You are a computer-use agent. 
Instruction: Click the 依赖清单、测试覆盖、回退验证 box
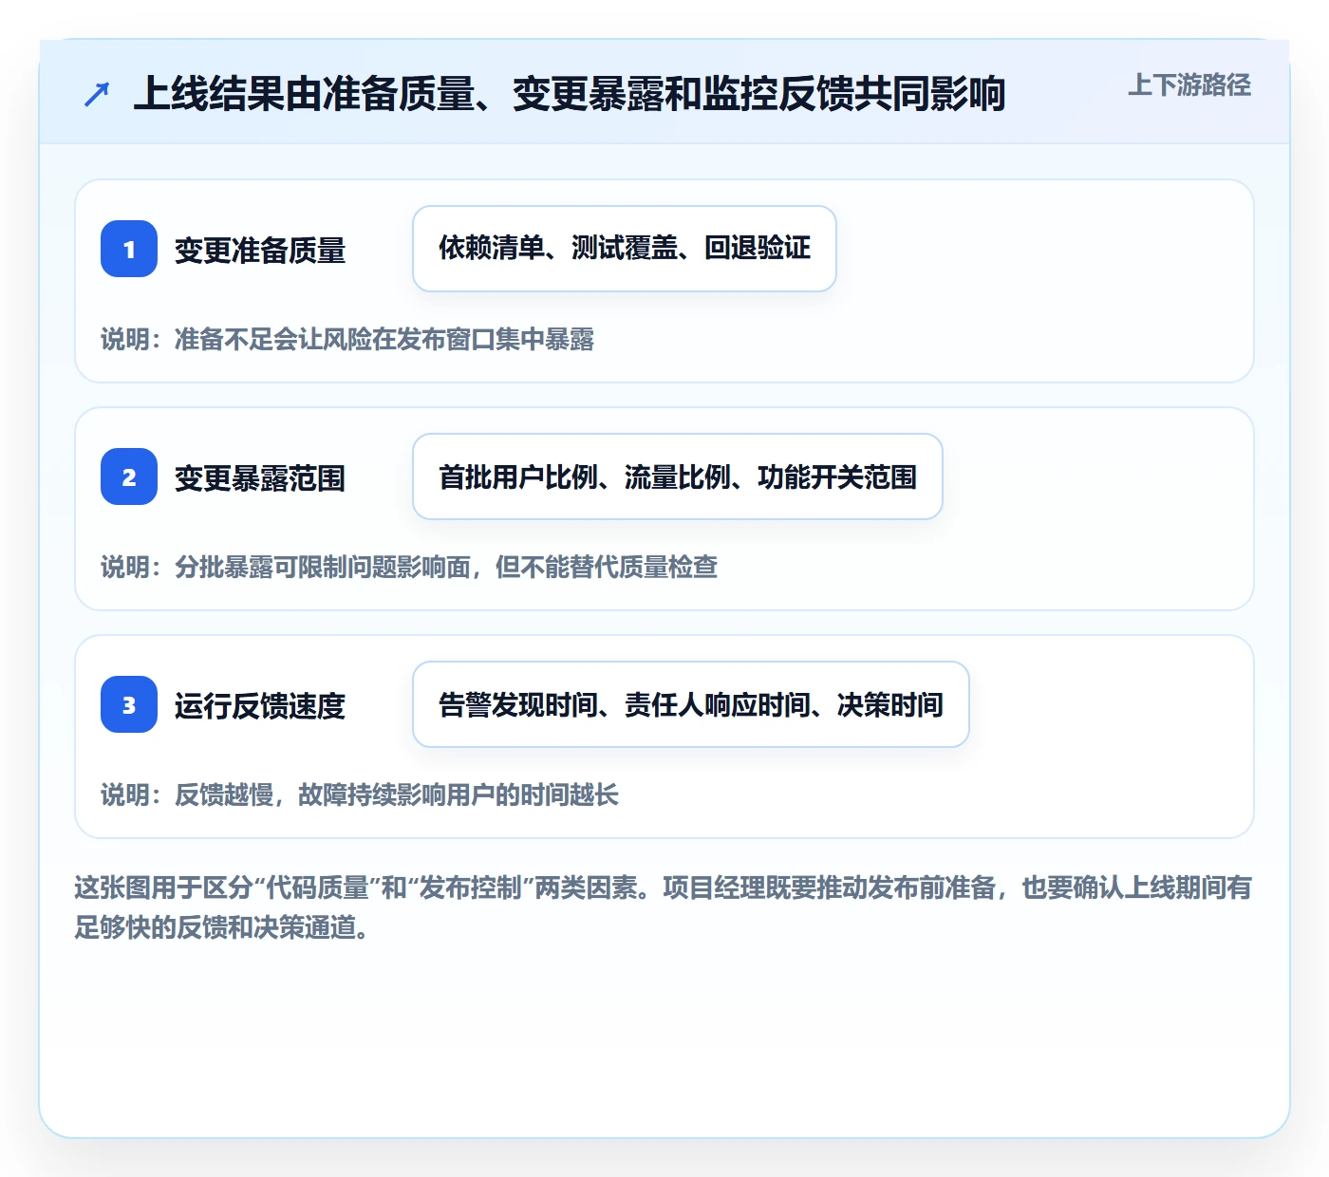625,249
